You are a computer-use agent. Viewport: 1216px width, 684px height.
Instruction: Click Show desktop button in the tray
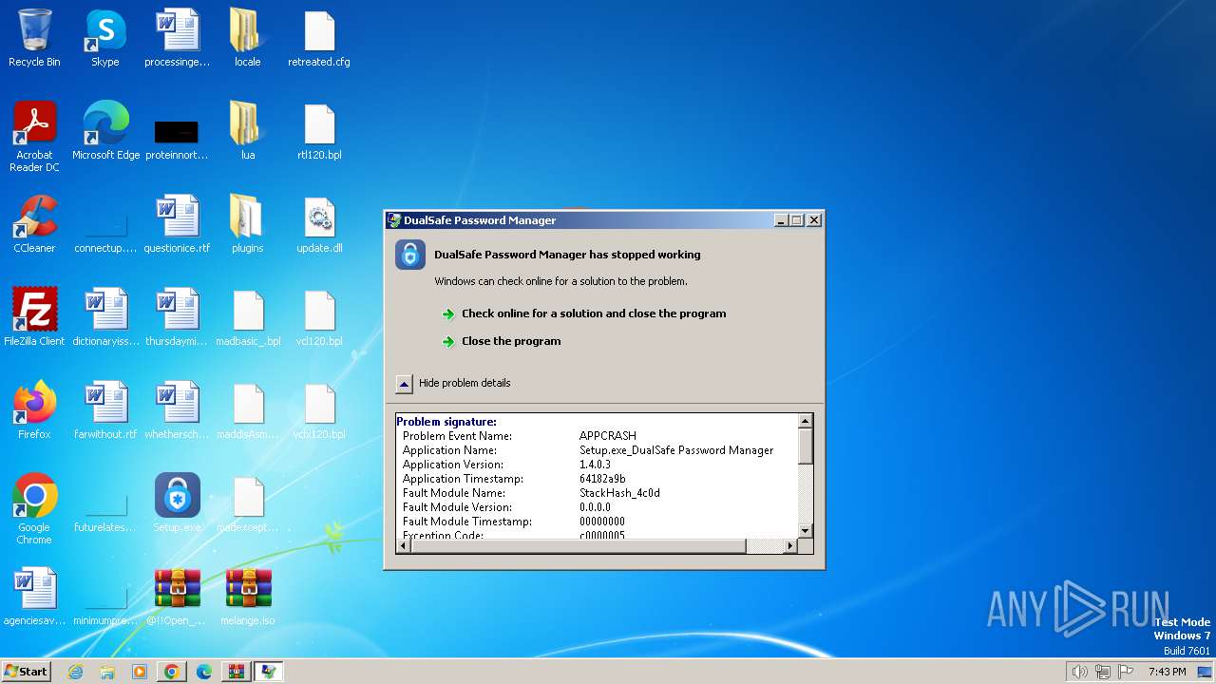(x=1205, y=672)
